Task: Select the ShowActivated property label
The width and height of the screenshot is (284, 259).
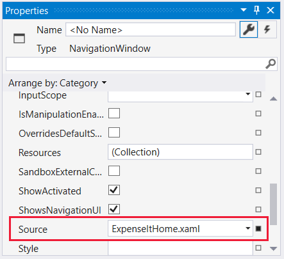Action: pos(50,191)
